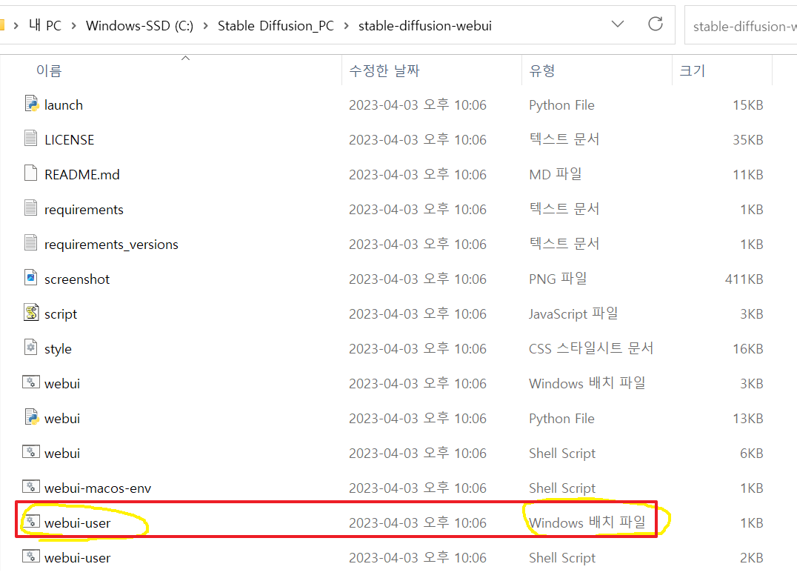Click the Windows 배치 파일 type in the webui-user row

click(587, 522)
